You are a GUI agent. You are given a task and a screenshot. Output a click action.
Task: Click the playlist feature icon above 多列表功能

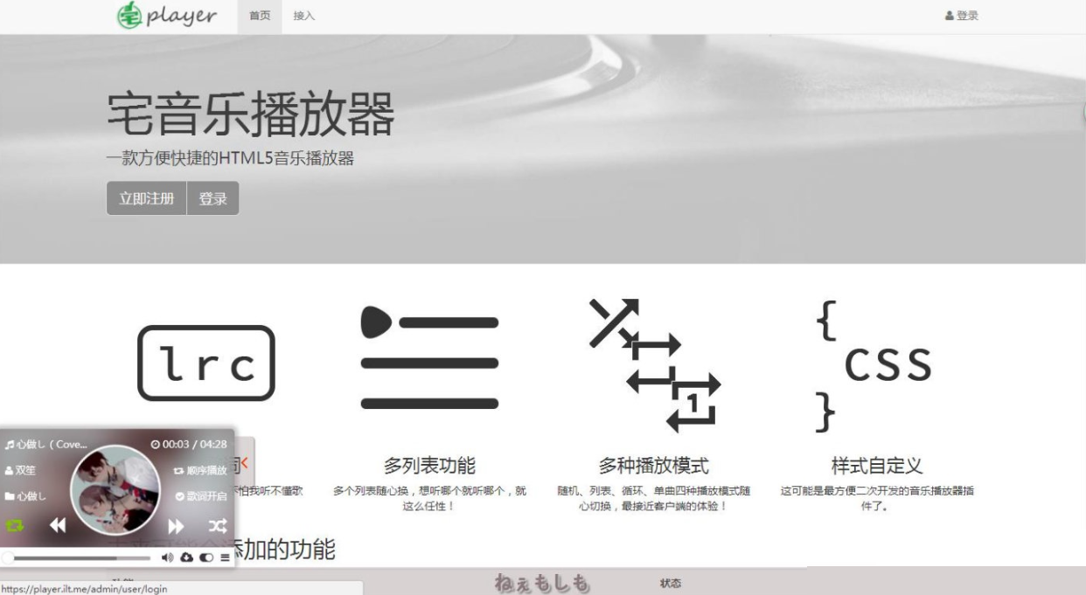pyautogui.click(x=429, y=357)
